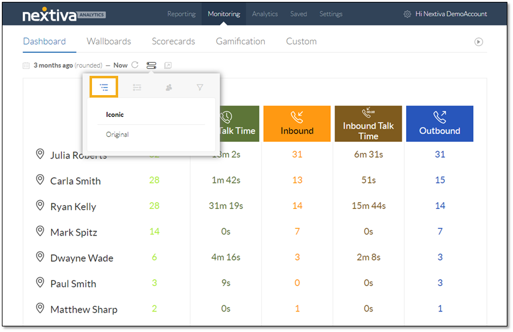Open agent Carla Smith
This screenshot has height=332, width=513.
pos(76,181)
